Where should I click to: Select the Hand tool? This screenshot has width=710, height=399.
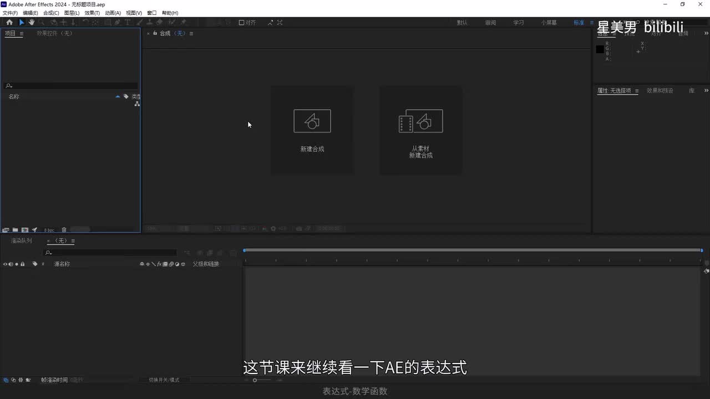pos(32,22)
